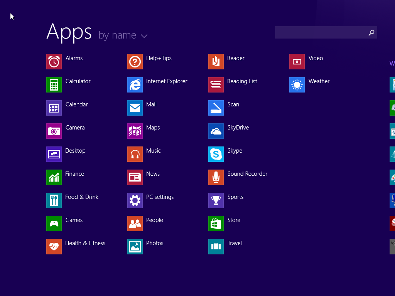Open the Skype app tile
This screenshot has width=395, height=296.
coord(216,154)
